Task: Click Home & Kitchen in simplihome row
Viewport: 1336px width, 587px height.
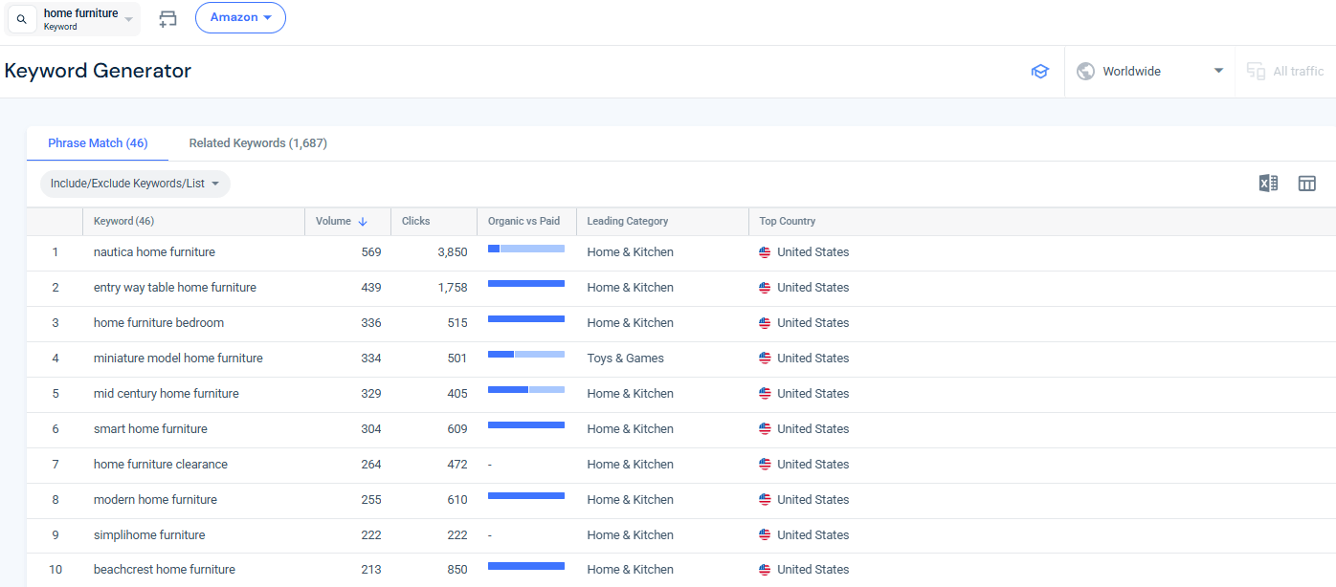Action: tap(631, 535)
